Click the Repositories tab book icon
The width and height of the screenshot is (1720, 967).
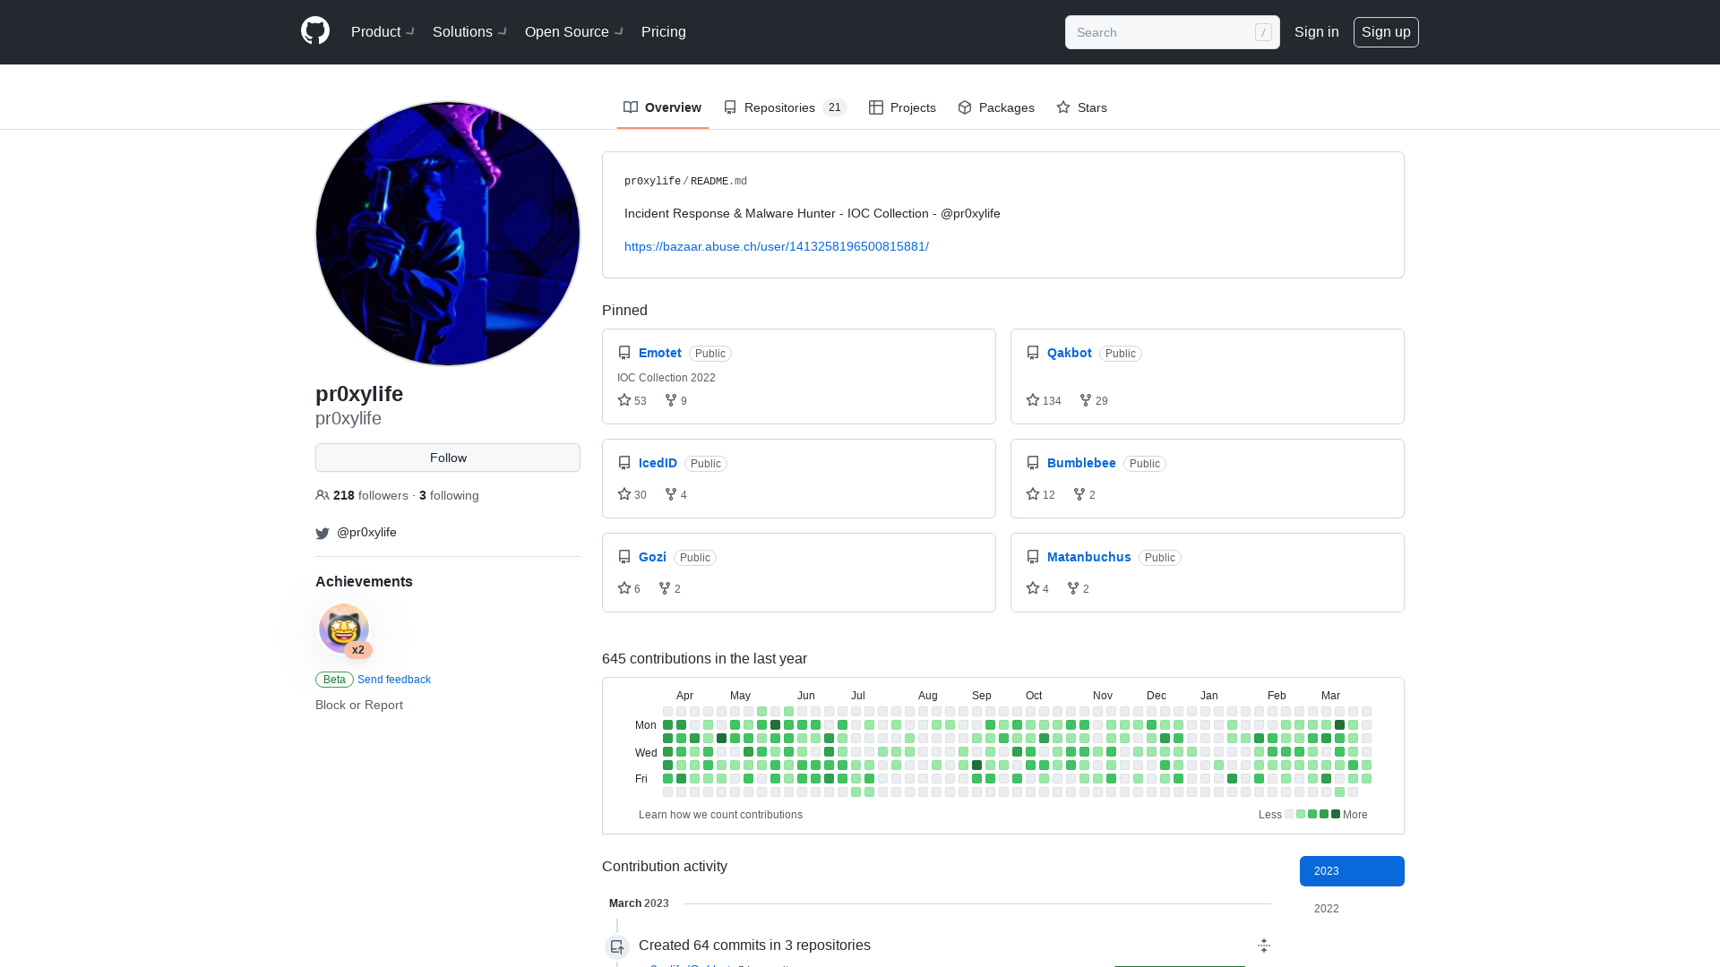click(730, 107)
